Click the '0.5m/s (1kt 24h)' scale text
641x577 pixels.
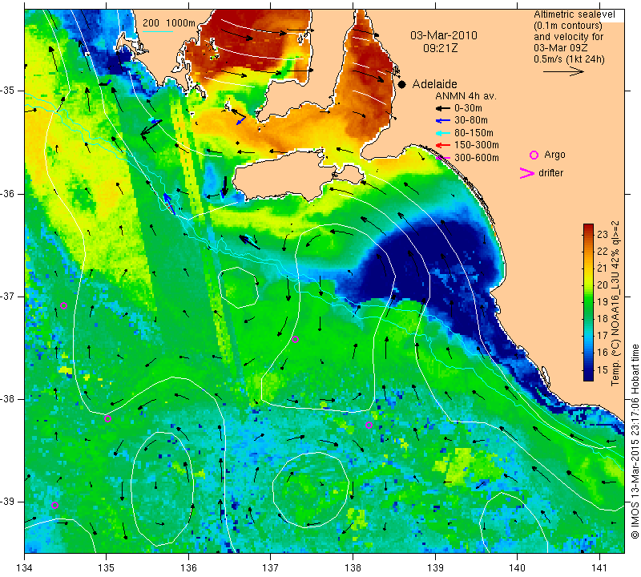tap(569, 59)
